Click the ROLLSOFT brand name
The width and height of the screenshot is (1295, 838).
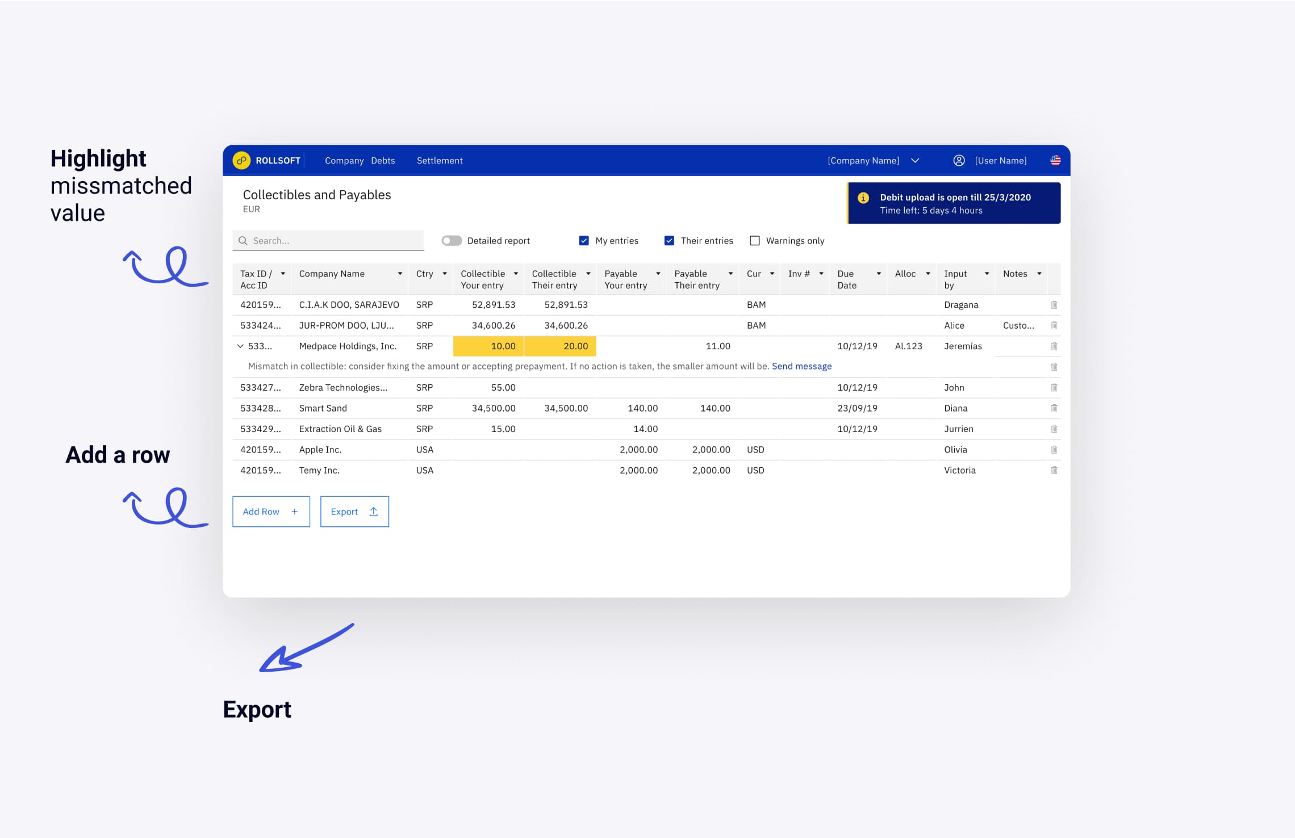278,161
